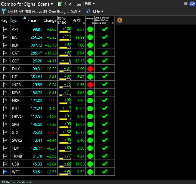Image resolution: width=196 pixels, height=184 pixels.
Task: Click the blue refresh arrows icon
Action: click(x=88, y=11)
